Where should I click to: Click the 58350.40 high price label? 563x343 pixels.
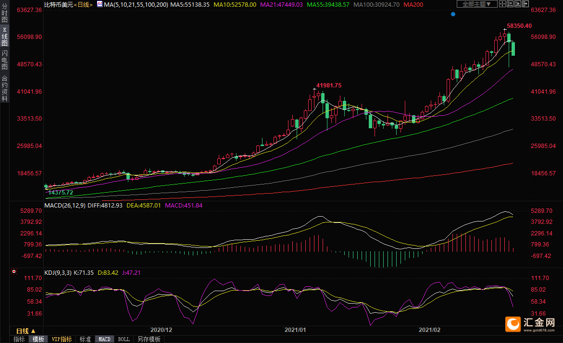[x=519, y=26]
